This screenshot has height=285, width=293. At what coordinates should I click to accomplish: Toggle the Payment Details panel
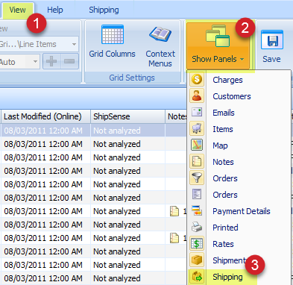(242, 211)
